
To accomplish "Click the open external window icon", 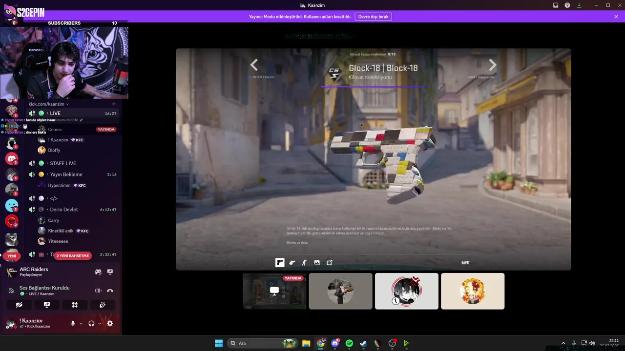I will coord(330,263).
